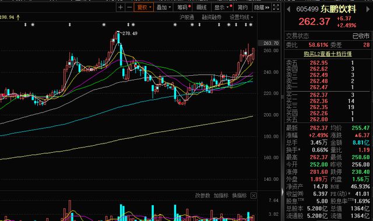373x221 pixels.
Task: Click the first event star marker above the chart
Action: [x=33, y=24]
